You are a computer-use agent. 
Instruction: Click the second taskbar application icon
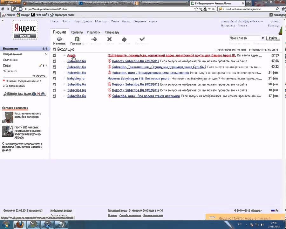[33, 225]
